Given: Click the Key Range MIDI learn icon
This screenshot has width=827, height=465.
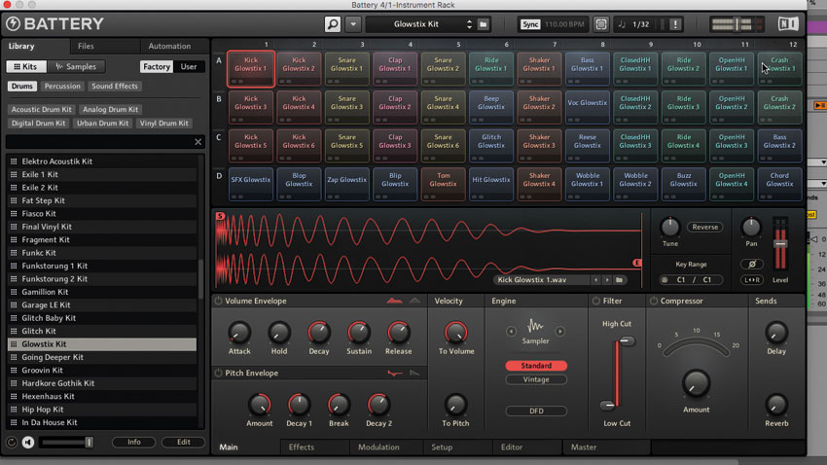Looking at the screenshot, I should coord(665,280).
